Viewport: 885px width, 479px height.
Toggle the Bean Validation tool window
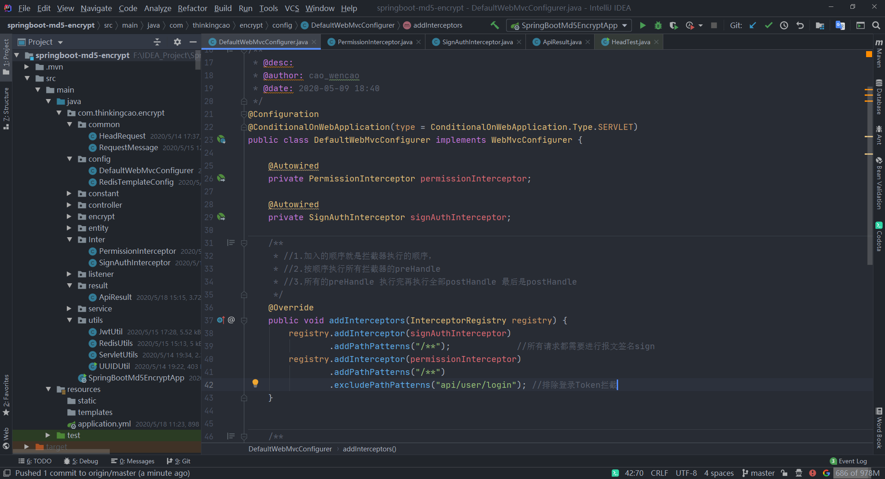coord(879,183)
